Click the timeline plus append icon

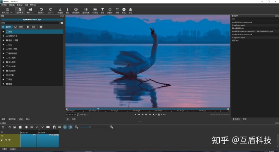pyautogui.click(x=26, y=127)
